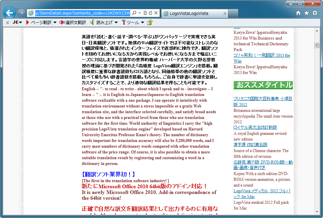323x218 pixels.
Task: Open the browser Home page
Action: (298, 13)
